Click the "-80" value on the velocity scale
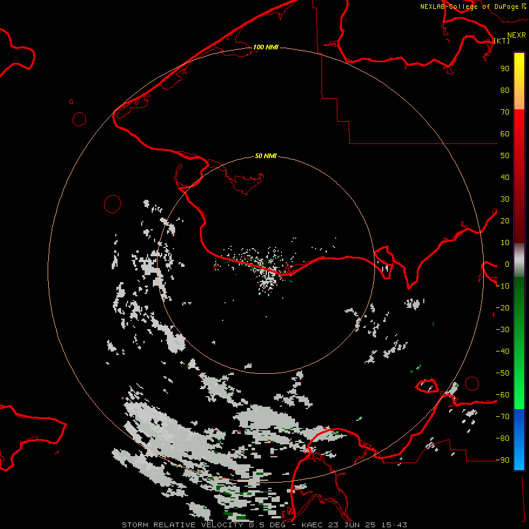The image size is (529, 529). [x=503, y=438]
